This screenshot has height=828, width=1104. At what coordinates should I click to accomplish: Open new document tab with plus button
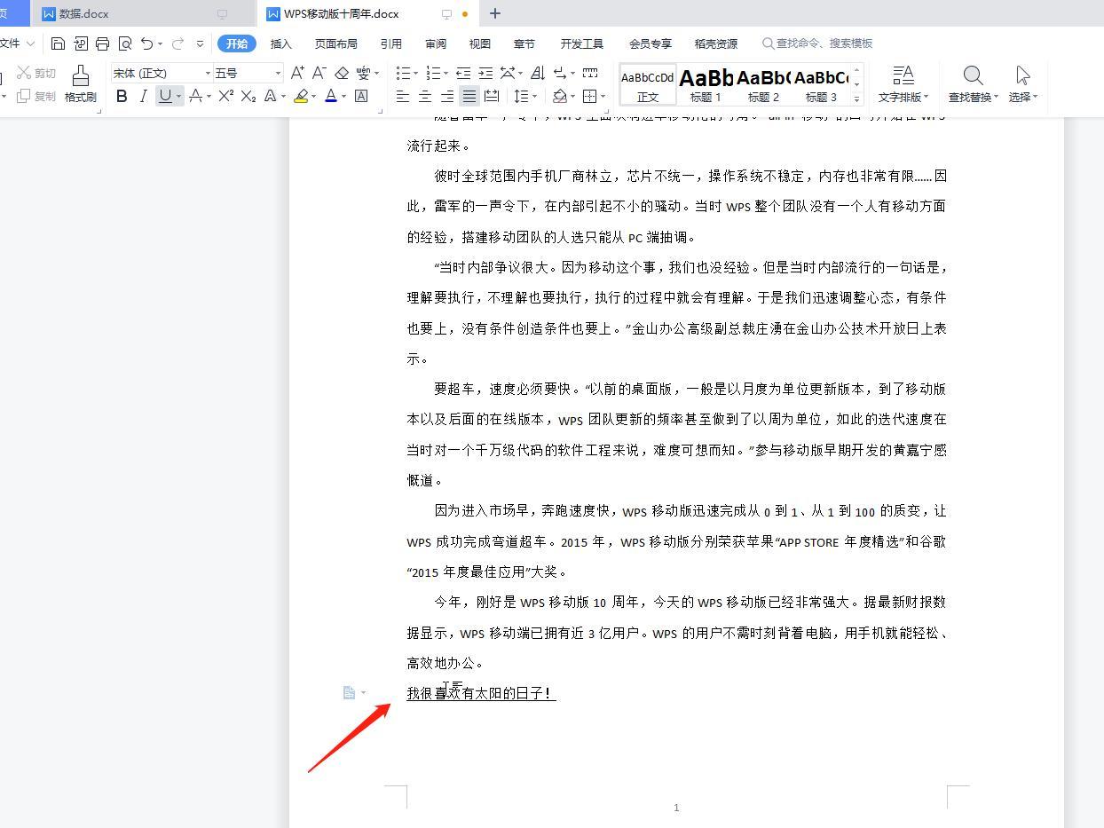[495, 13]
